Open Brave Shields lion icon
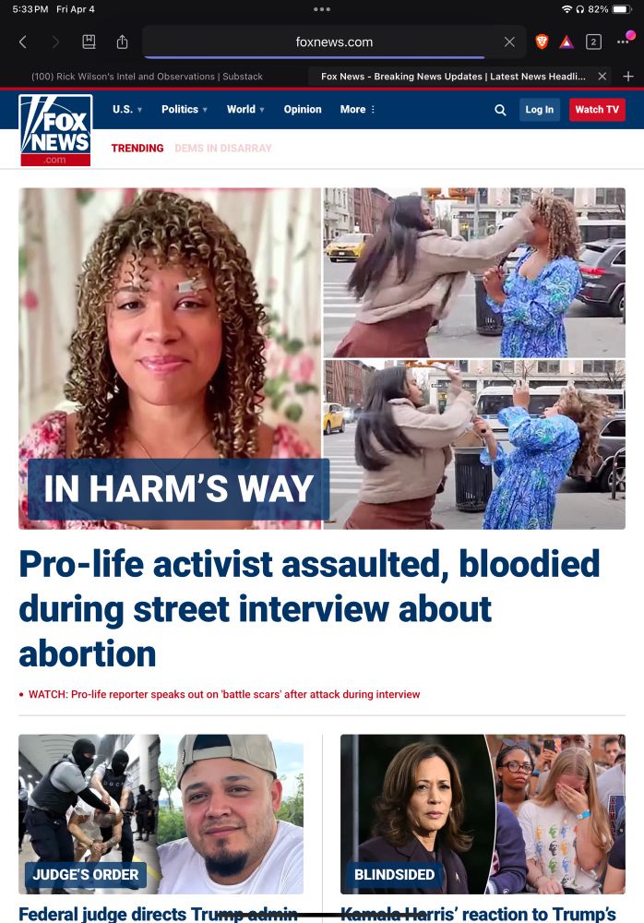Screen dimensions: 644x923 point(542,42)
